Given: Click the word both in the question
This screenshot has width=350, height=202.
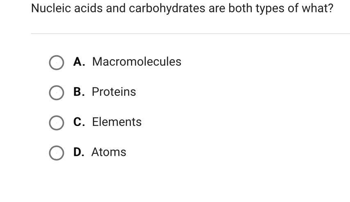Looking at the screenshot, I should [240, 8].
